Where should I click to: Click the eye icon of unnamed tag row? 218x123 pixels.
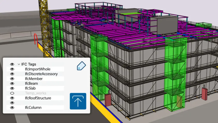[12, 103]
